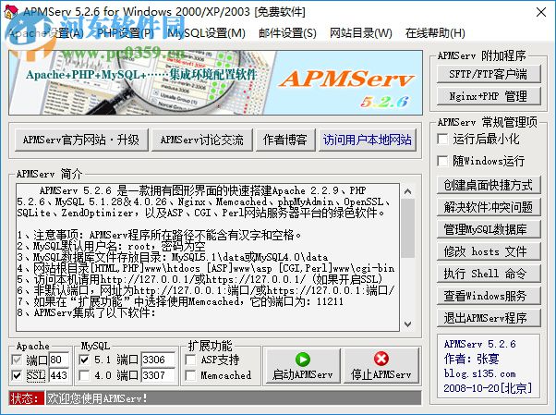
Task: Enable ASP支持 extension checkbox
Action: [x=191, y=360]
